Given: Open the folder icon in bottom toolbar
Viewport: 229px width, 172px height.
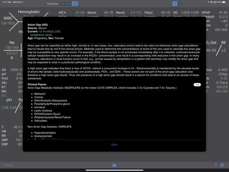Looking at the screenshot, I should 114,165.
